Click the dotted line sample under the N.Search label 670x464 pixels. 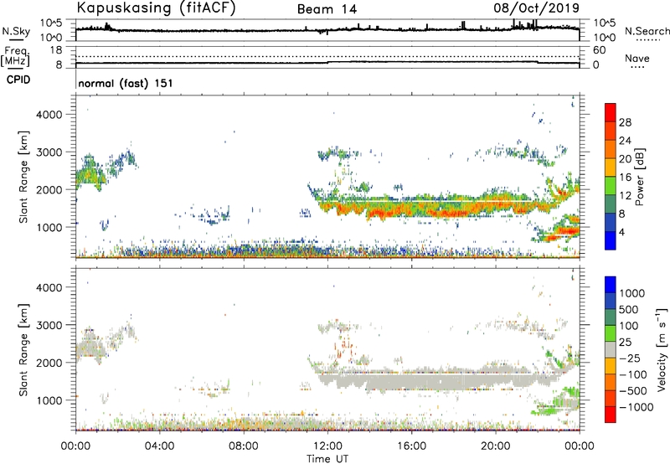point(647,39)
